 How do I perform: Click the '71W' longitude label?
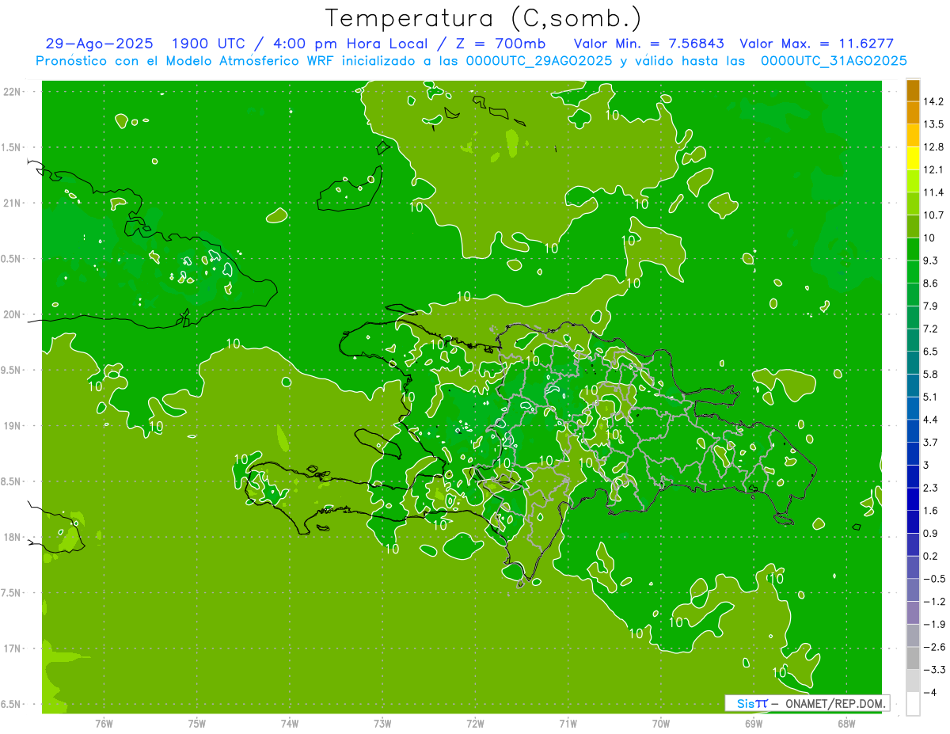pos(568,724)
